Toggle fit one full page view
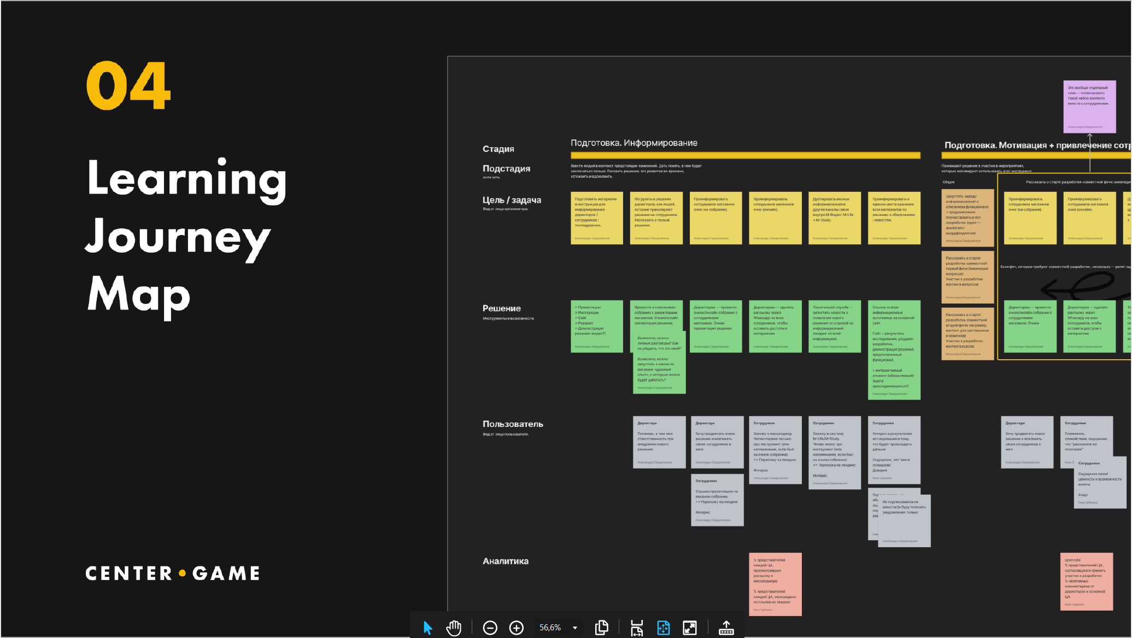 (x=663, y=628)
